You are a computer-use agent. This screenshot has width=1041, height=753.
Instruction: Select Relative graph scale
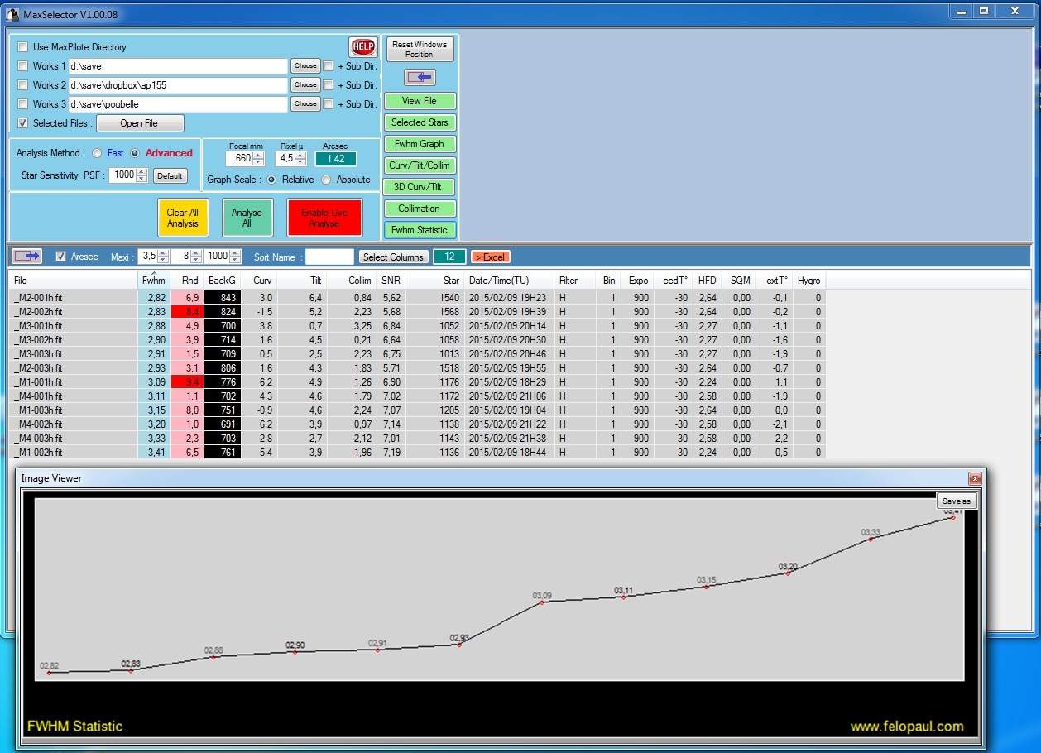click(x=271, y=180)
